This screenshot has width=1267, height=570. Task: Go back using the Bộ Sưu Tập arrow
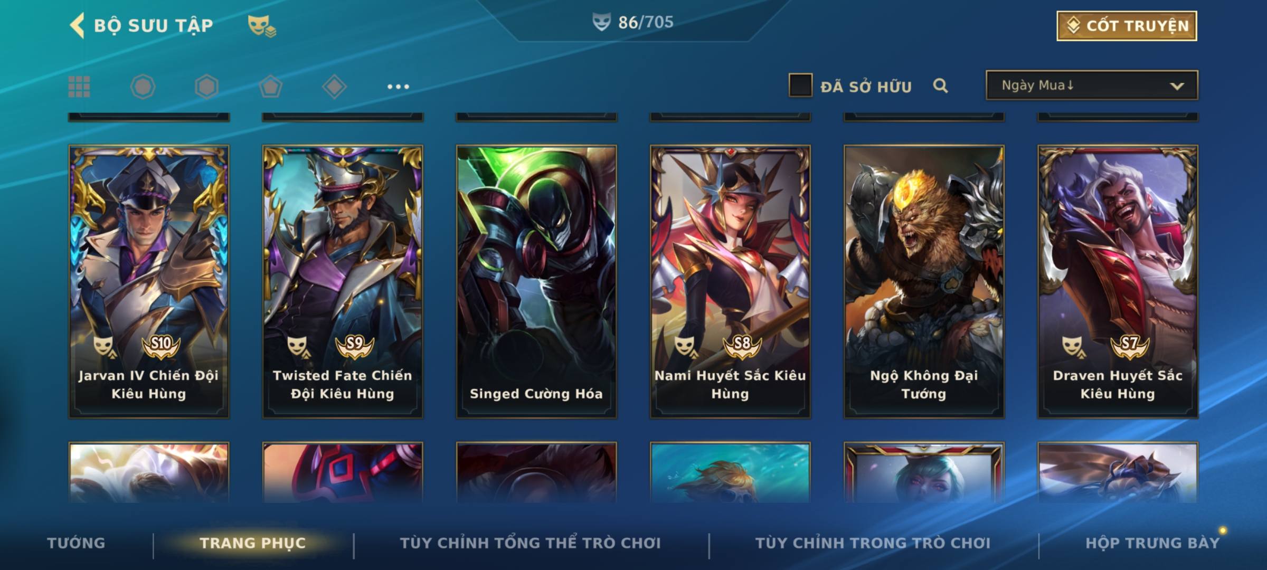77,26
